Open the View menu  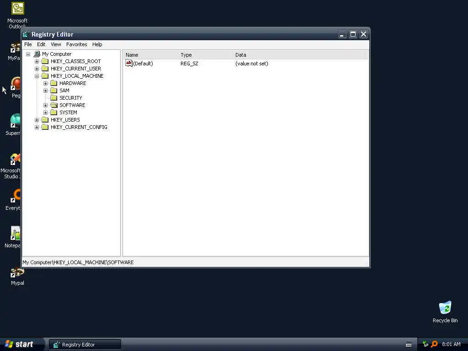coord(56,44)
